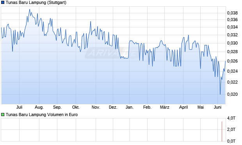
Task: Click the 'Tunas Baru Lampung (Stuttgart)' chart title
Action: (36, 3)
